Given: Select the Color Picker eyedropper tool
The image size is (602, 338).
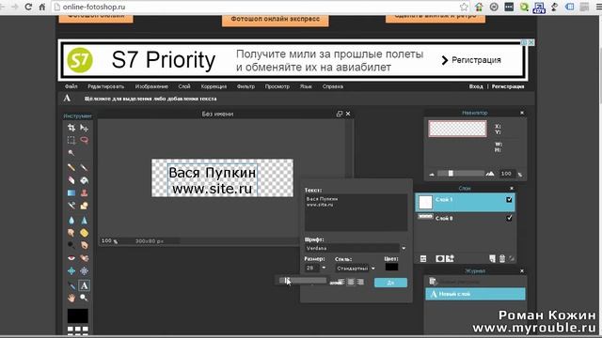Looking at the screenshot, I should click(71, 285).
